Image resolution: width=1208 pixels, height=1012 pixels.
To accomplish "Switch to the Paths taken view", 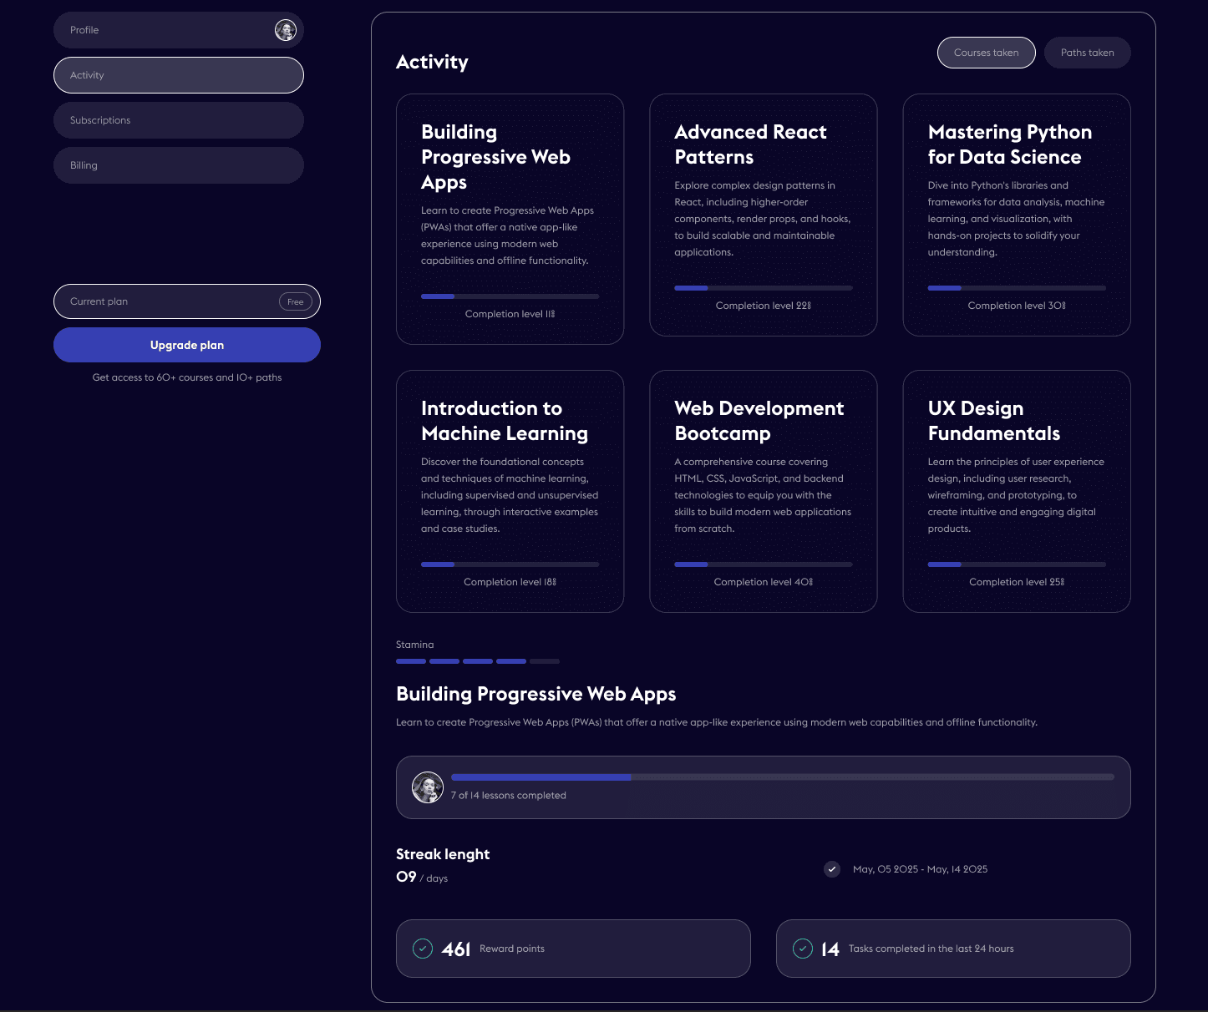I will [x=1087, y=53].
